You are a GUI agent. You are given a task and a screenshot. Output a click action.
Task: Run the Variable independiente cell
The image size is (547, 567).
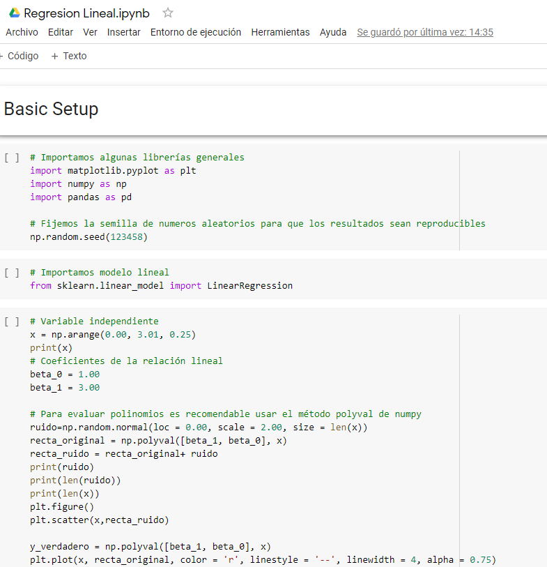point(12,322)
